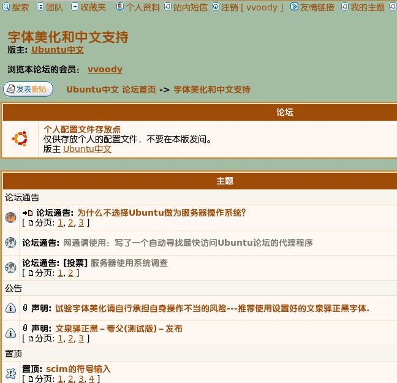The height and width of the screenshot is (383, 397).
Task: Open the 字体美化和中文支持 forum title
Action: coord(68,37)
